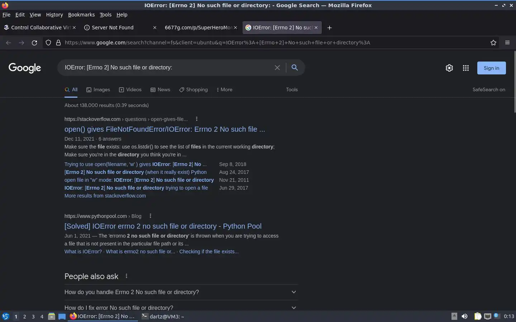Switch to the News search tab
This screenshot has width=516, height=322.
(x=160, y=89)
